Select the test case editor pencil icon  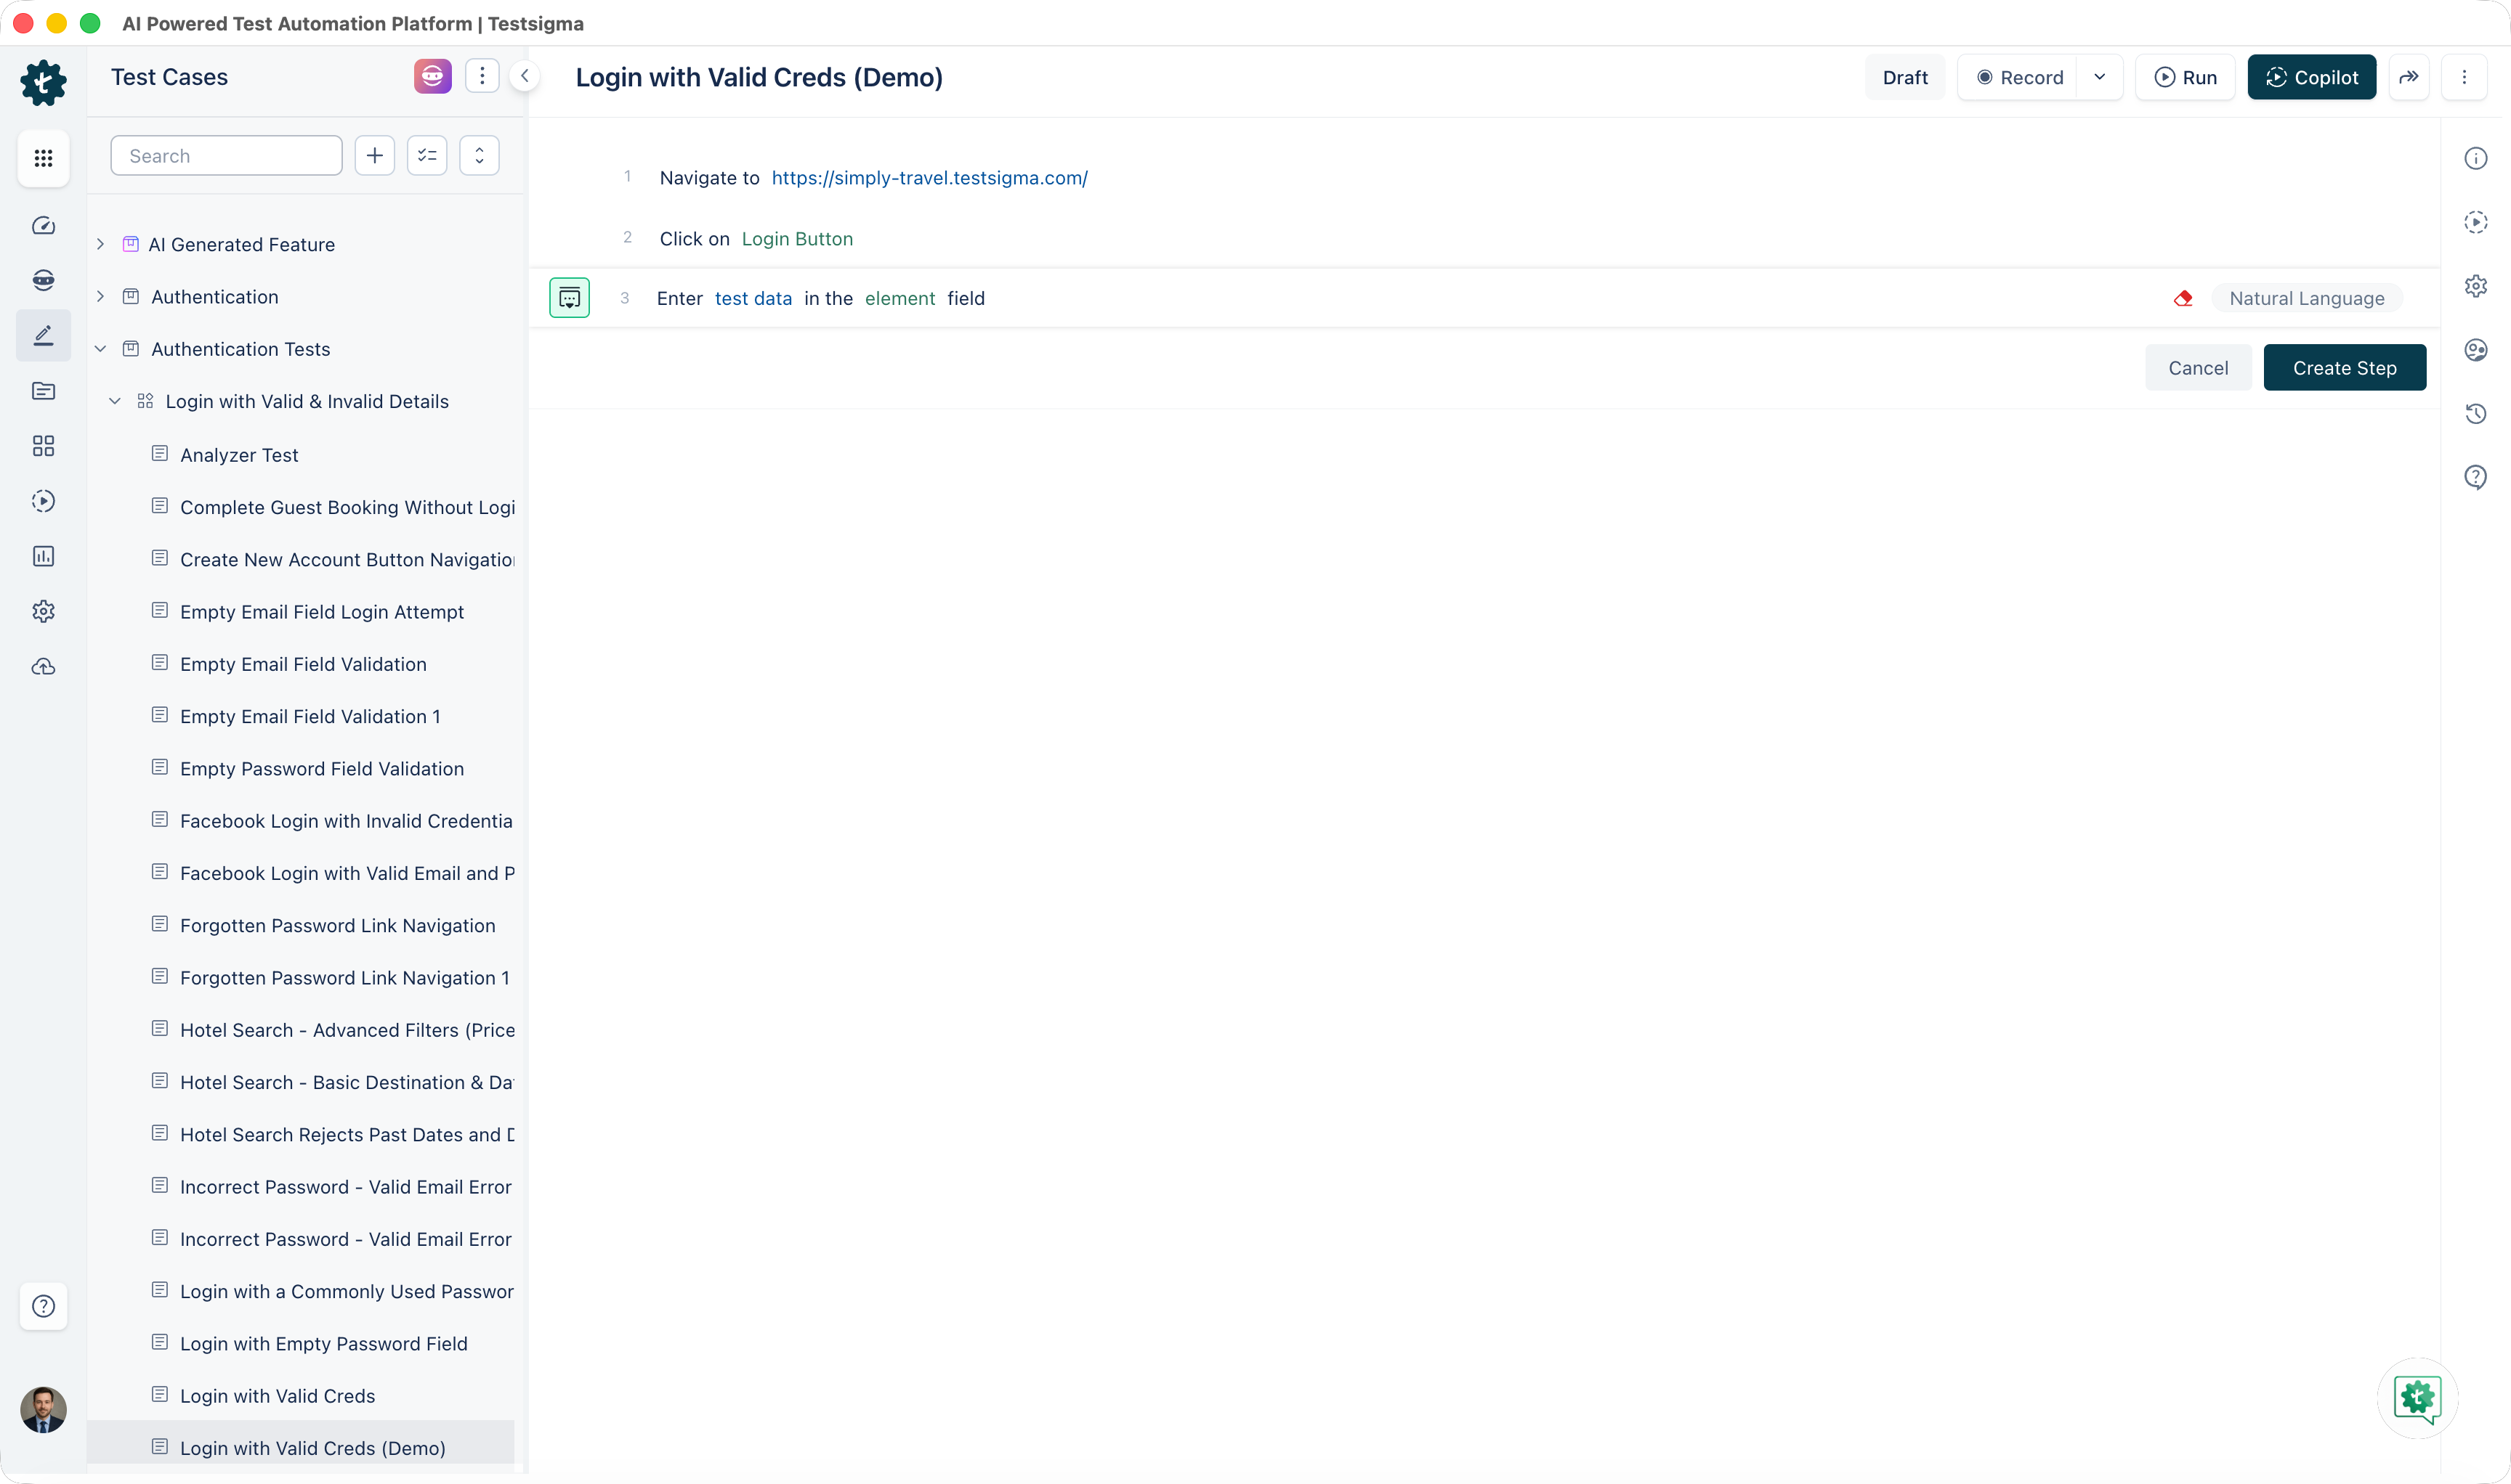pyautogui.click(x=43, y=335)
